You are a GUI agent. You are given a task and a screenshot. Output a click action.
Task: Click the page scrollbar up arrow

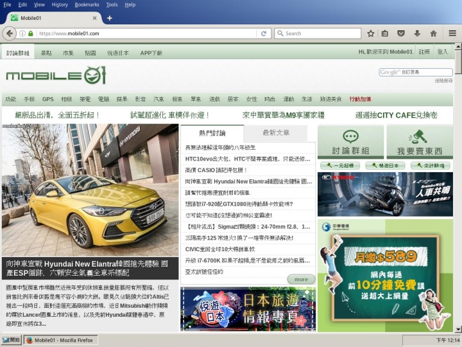point(458,47)
